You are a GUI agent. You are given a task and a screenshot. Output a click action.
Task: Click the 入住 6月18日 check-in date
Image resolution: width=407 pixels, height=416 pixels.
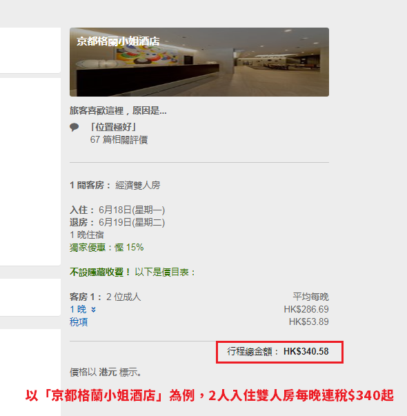[117, 210]
